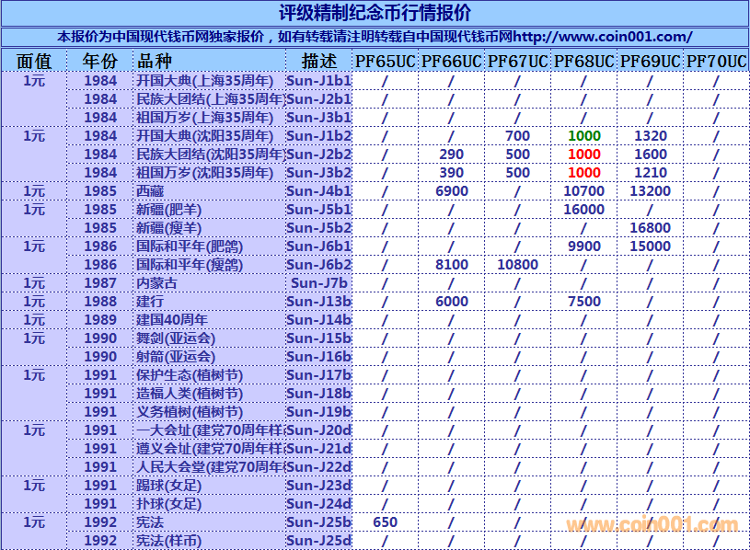Click the 评级精制纪念币行情报价 title bar
The height and width of the screenshot is (550, 750).
pos(375,13)
